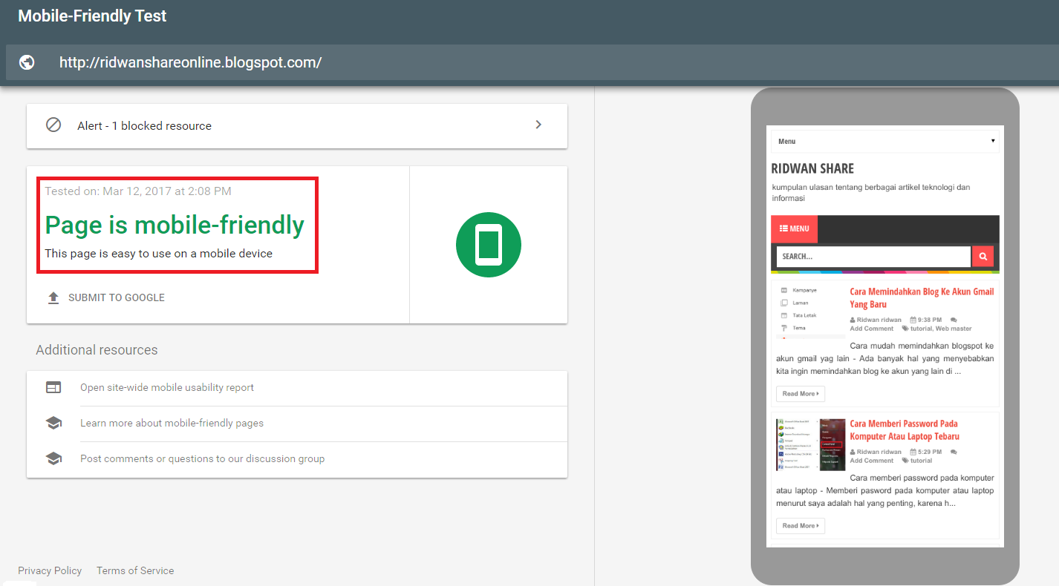Image resolution: width=1059 pixels, height=586 pixels.
Task: Click the globe icon beside the URL
Action: tap(27, 62)
